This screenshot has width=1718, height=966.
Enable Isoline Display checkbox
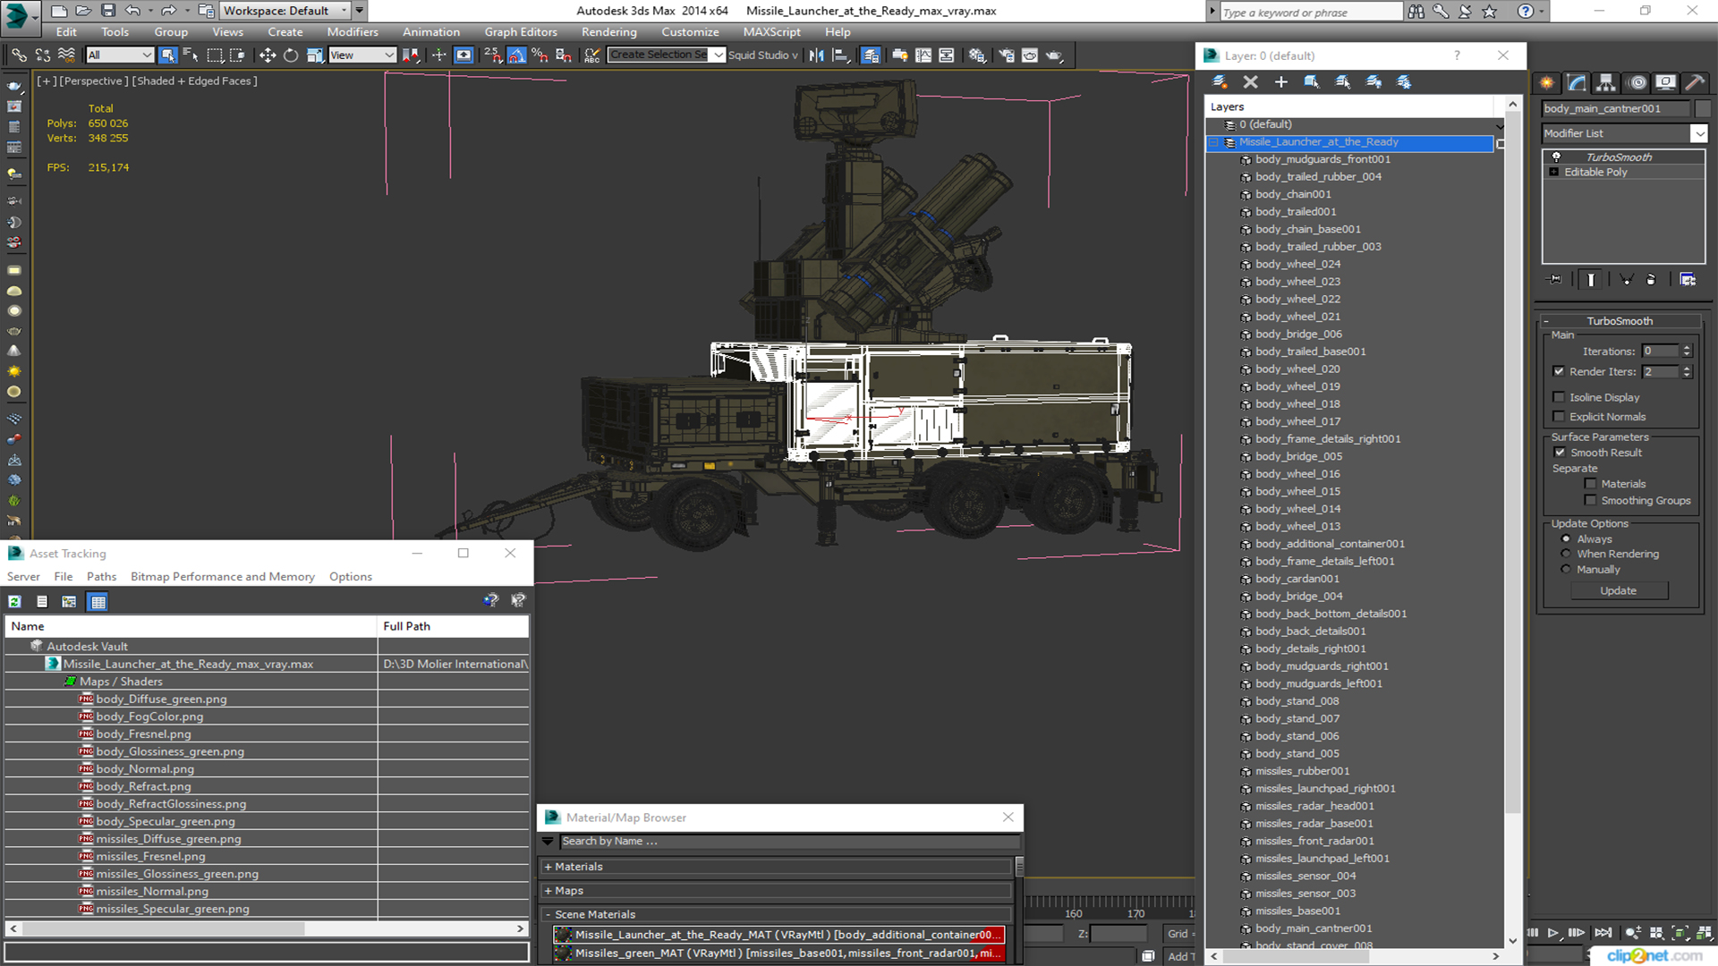[x=1559, y=397]
